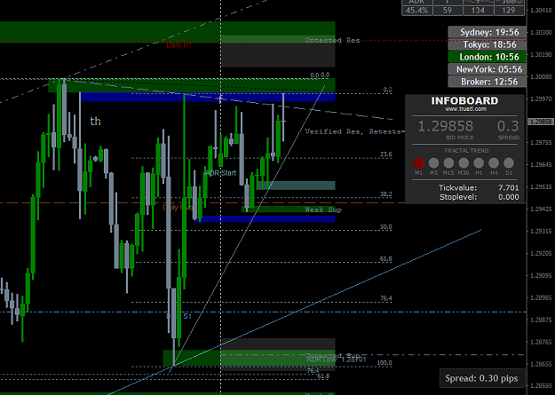Click the 100.0 Fibonacci level label

point(385,363)
